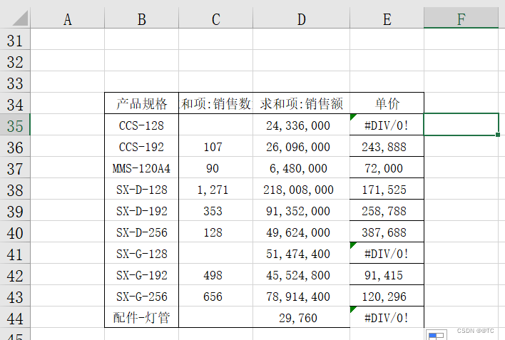Select column B header
Image resolution: width=505 pixels, height=340 pixels.
click(142, 19)
